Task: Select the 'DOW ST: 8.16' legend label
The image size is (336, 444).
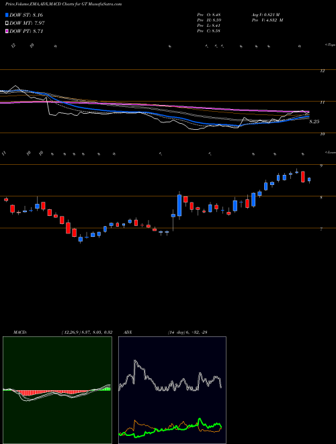Action: pos(26,15)
